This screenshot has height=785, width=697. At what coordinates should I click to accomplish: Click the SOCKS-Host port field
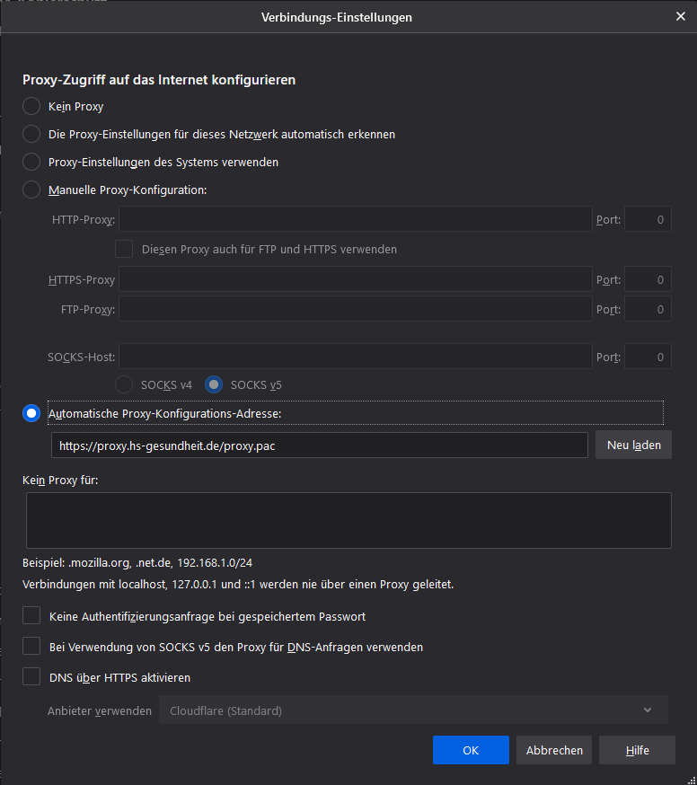[x=648, y=357]
